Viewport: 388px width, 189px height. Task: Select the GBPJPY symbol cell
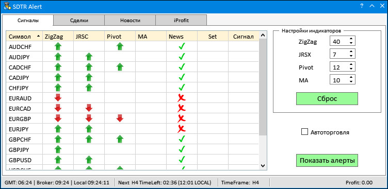24,150
